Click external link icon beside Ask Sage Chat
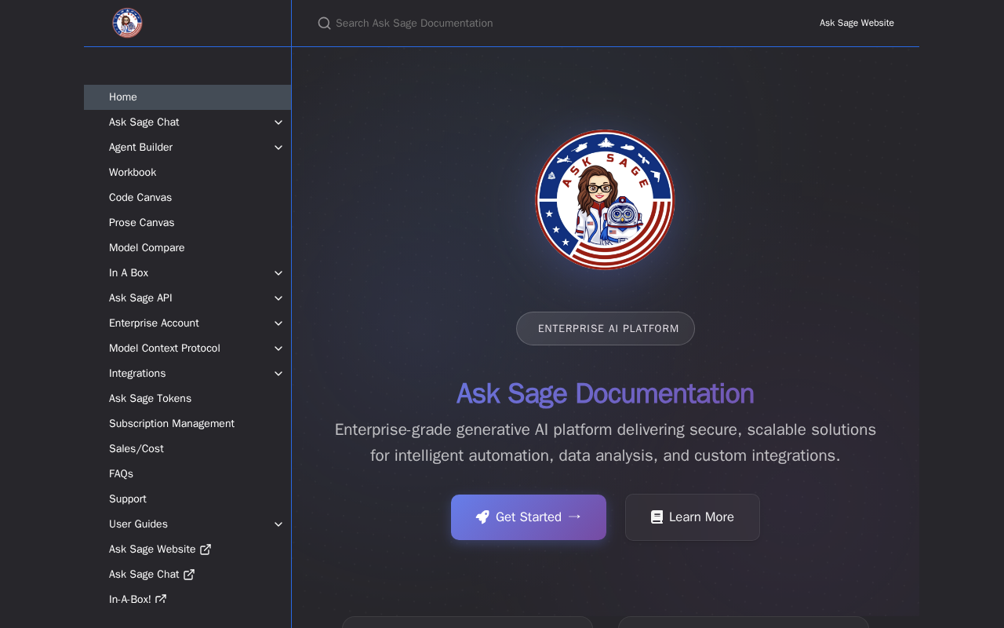Image resolution: width=1004 pixels, height=628 pixels. (x=189, y=575)
